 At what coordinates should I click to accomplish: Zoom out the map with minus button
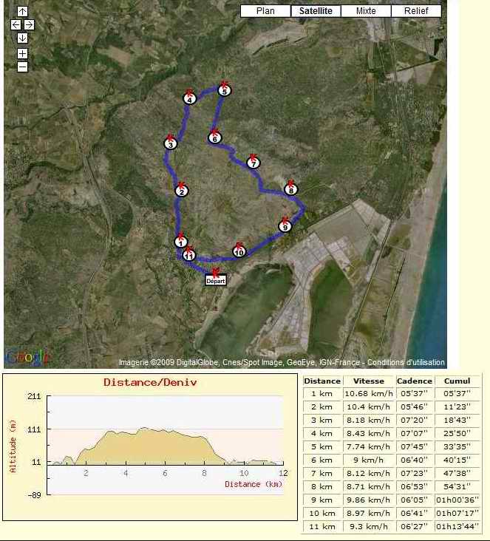(x=22, y=67)
